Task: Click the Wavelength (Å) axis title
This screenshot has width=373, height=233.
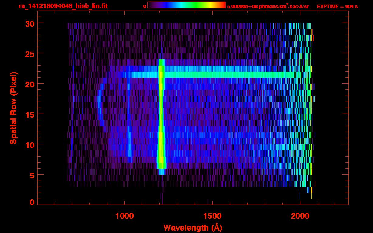Action: coord(193,227)
